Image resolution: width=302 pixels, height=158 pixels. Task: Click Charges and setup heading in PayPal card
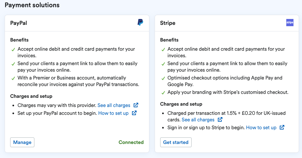coord(31,96)
